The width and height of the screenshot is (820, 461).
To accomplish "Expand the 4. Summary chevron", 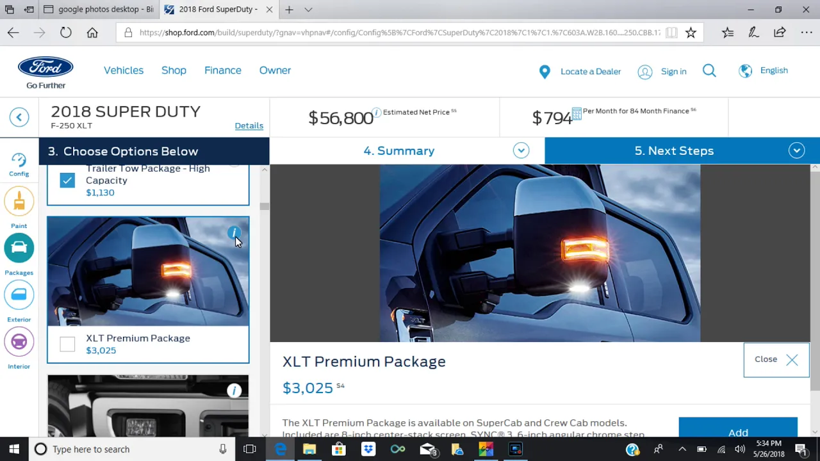I will coord(521,150).
